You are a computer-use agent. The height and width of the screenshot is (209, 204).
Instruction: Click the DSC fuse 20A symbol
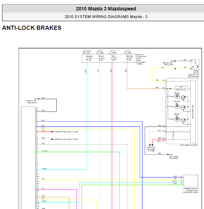pos(112,58)
